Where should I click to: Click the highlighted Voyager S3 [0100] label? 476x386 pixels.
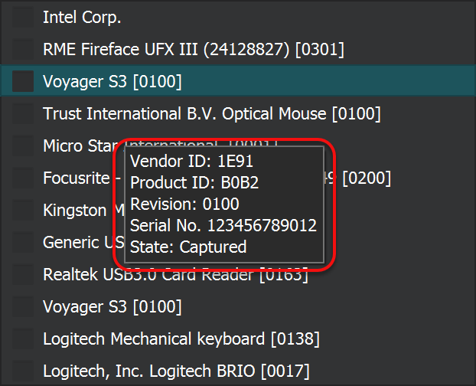[112, 81]
